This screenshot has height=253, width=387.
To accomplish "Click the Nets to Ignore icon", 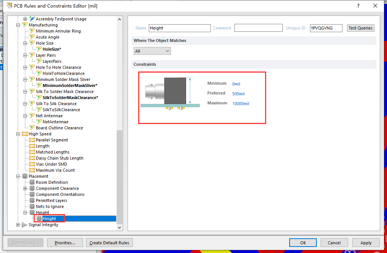I will pos(32,206).
